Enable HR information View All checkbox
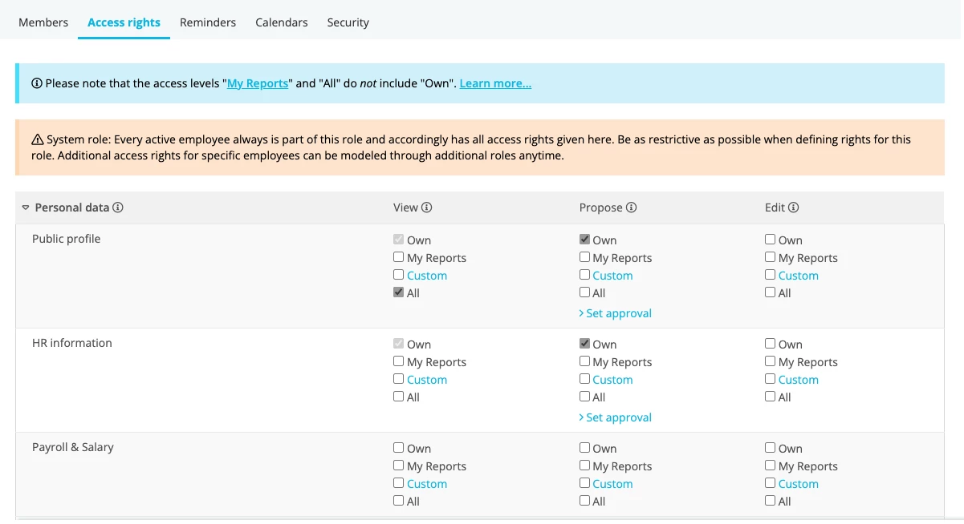This screenshot has width=964, height=524. coord(399,397)
